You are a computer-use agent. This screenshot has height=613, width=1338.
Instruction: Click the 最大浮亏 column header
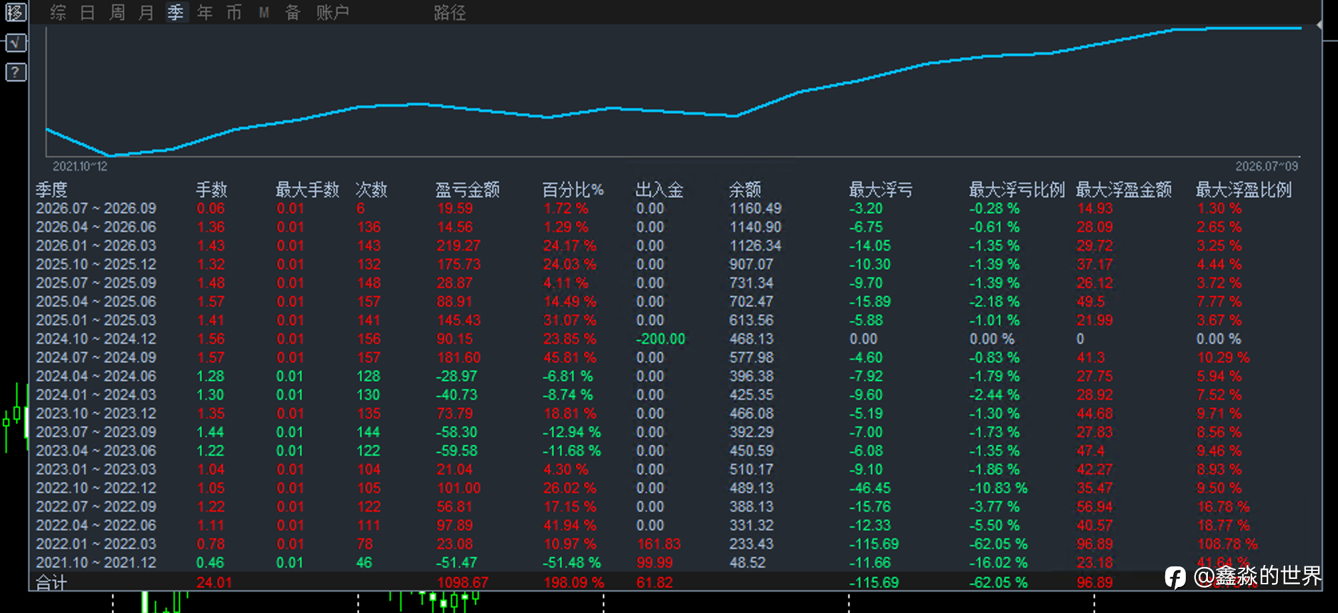tap(881, 190)
